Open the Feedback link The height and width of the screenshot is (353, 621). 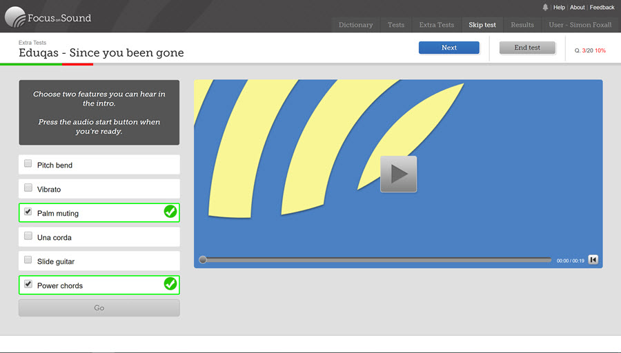coord(602,7)
